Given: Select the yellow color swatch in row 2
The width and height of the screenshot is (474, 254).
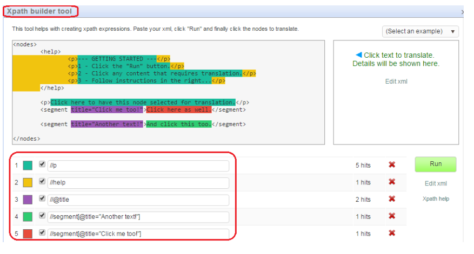Looking at the screenshot, I should tap(28, 182).
